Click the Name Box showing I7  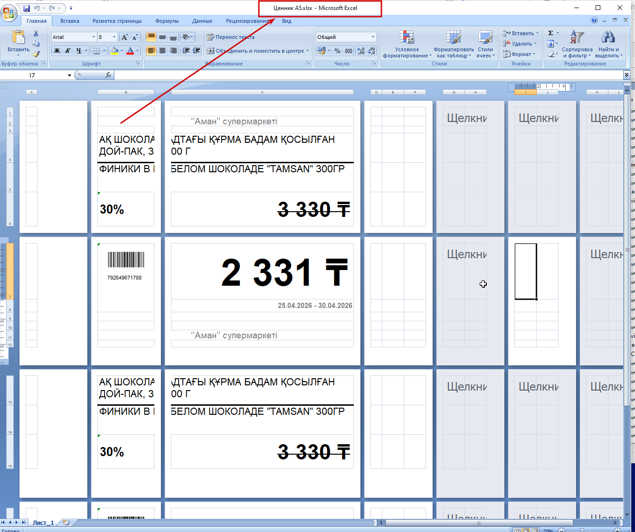pyautogui.click(x=33, y=75)
